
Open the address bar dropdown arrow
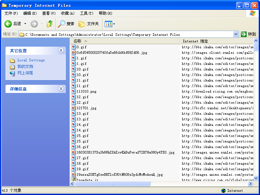click(236, 34)
